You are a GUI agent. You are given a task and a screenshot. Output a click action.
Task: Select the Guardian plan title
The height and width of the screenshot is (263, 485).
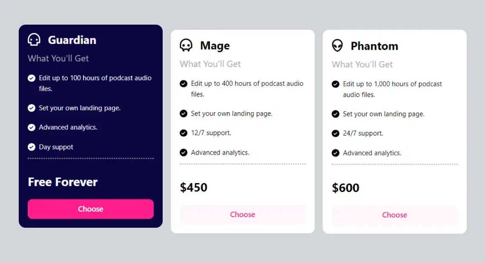click(x=72, y=40)
